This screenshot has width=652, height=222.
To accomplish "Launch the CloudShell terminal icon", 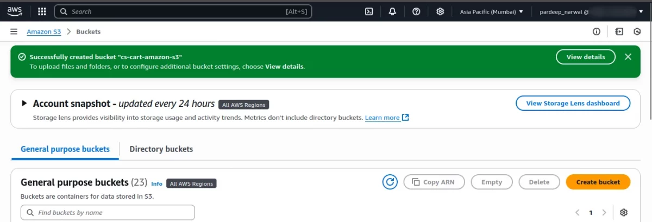I will pos(369,11).
